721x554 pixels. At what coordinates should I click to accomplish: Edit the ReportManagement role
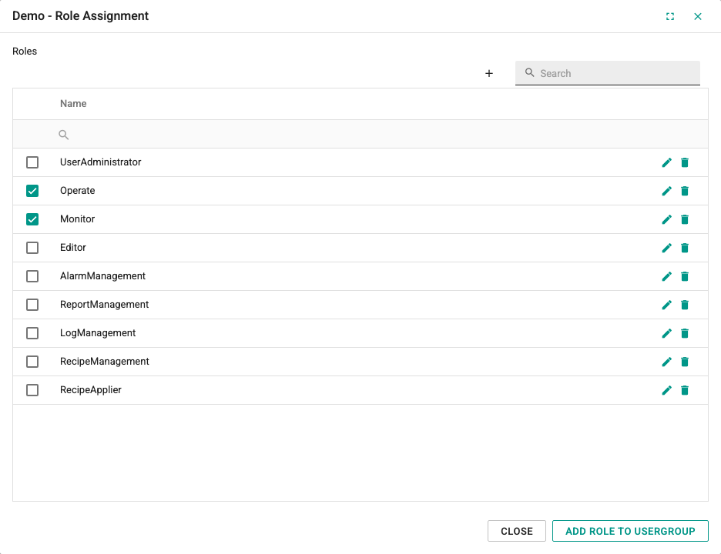pos(667,305)
